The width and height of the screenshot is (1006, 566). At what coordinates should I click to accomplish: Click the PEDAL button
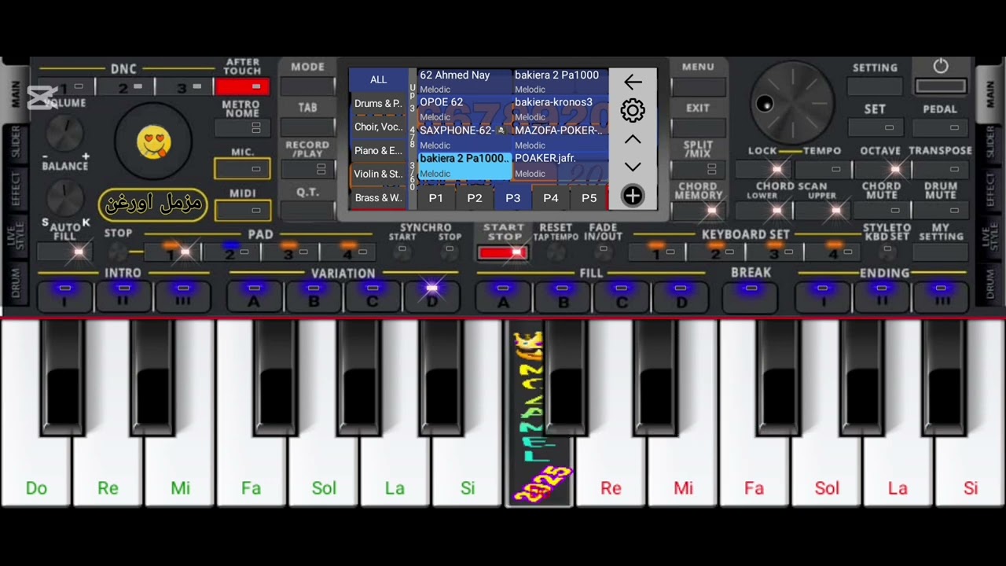point(941,127)
